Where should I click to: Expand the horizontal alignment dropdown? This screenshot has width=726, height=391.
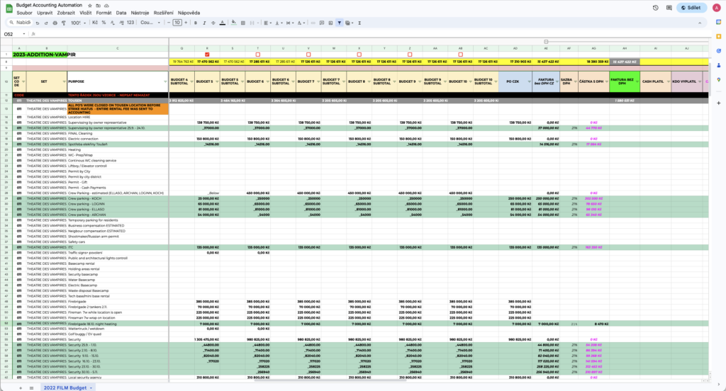pyautogui.click(x=270, y=23)
